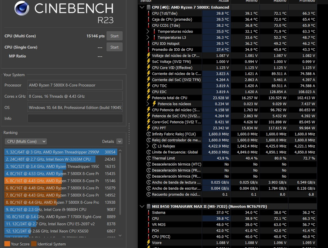Click the ranking list scrollbar
This screenshot has width=328, height=248.
(x=120, y=184)
